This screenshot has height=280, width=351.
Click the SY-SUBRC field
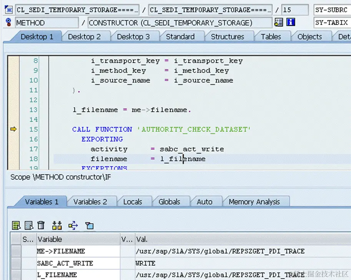coord(332,10)
